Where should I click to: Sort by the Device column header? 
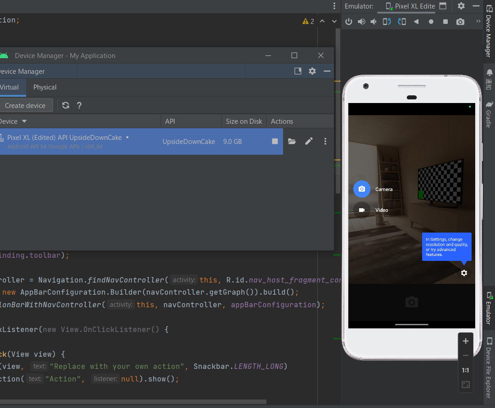80,121
